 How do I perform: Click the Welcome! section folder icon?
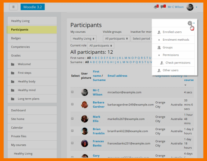tap(13, 64)
